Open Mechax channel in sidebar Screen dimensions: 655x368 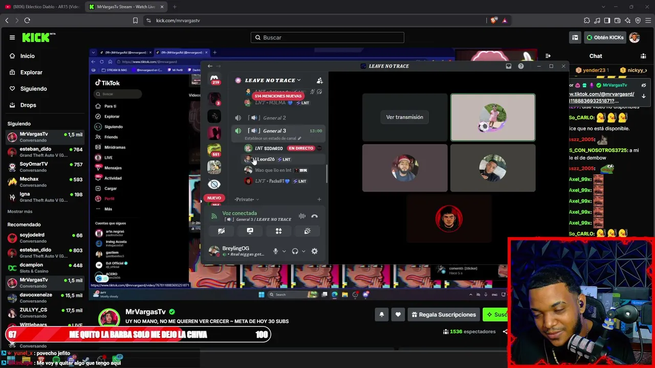pyautogui.click(x=45, y=182)
